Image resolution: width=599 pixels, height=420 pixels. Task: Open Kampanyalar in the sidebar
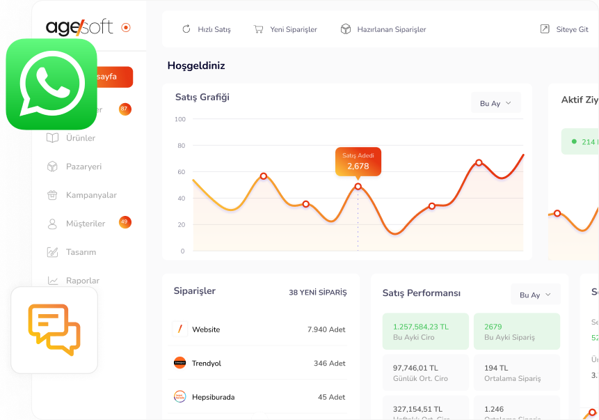point(91,195)
